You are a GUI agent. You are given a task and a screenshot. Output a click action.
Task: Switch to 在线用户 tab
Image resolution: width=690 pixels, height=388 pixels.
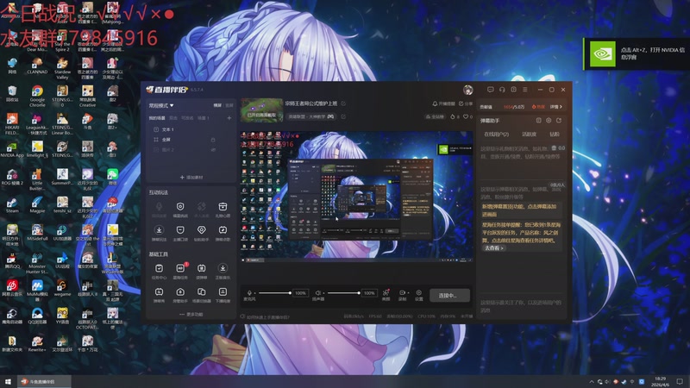497,135
